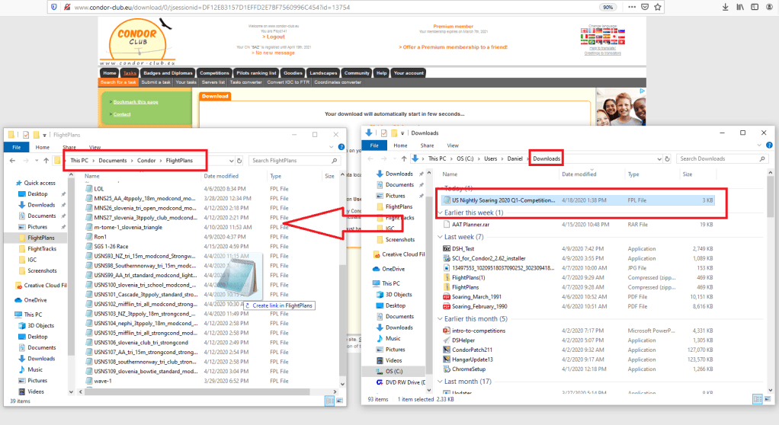
Task: Click the Search Downloads input field
Action: 718,158
